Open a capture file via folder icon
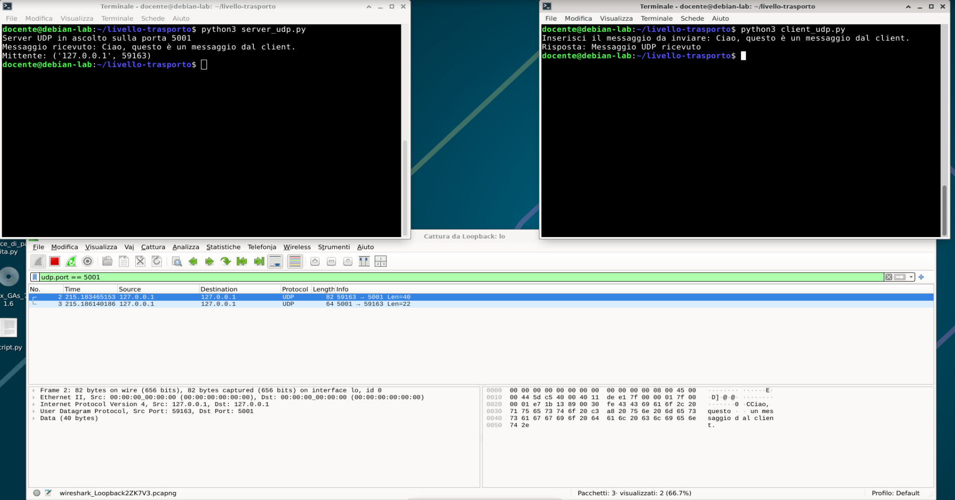Screen dimensions: 955x500 [107, 261]
